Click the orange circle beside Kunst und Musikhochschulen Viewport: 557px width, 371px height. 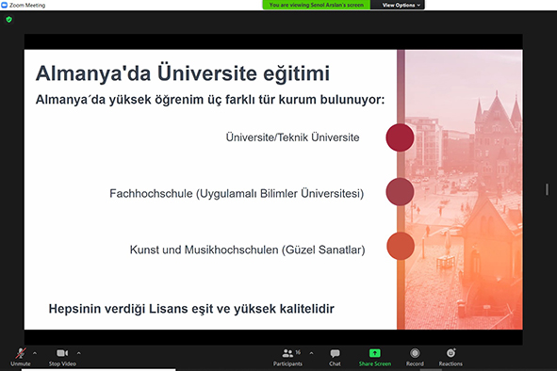coord(401,246)
